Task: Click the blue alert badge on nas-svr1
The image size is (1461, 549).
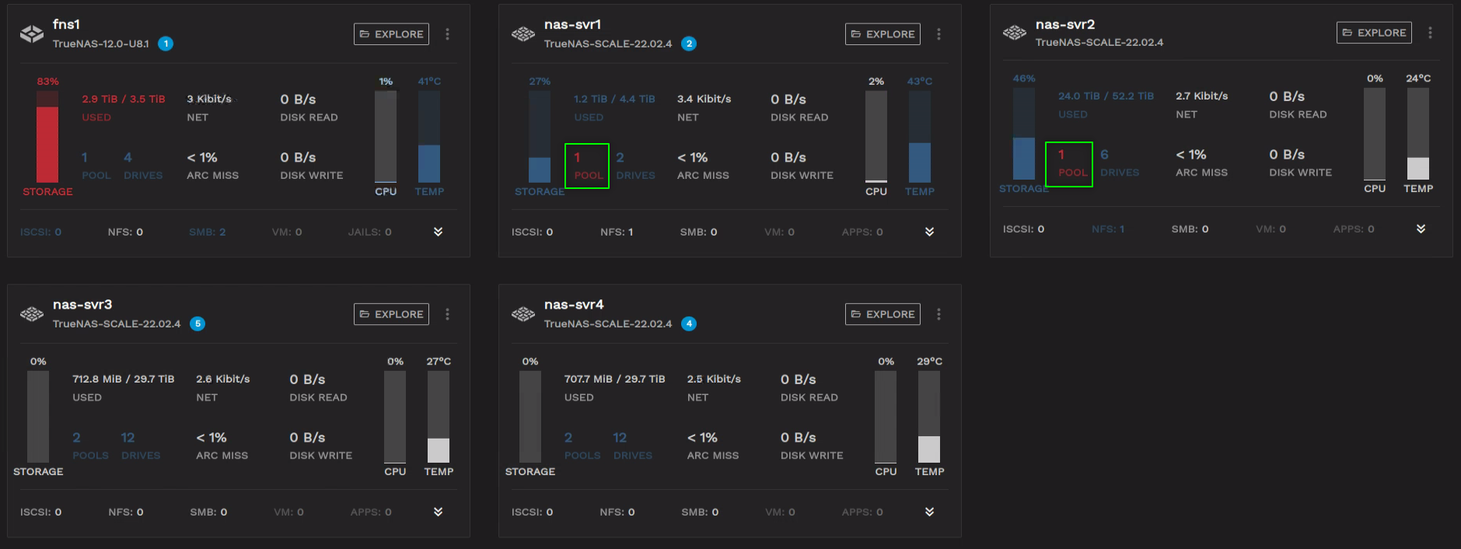Action: [x=689, y=44]
